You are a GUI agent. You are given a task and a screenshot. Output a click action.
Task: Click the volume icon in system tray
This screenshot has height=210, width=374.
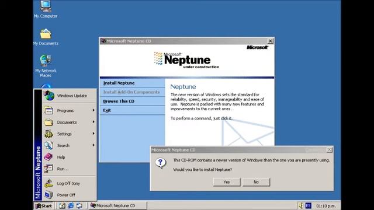click(x=301, y=205)
